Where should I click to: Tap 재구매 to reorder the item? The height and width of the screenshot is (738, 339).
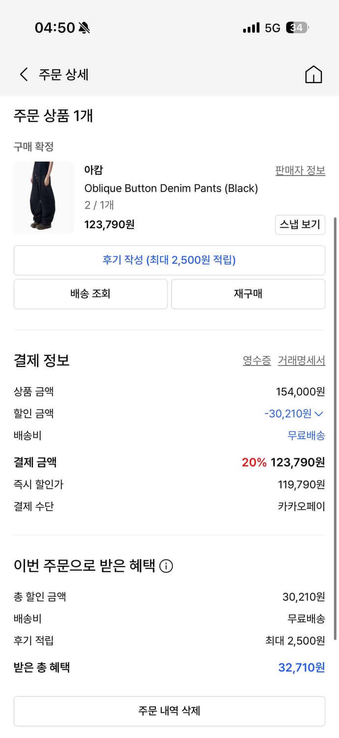(x=248, y=294)
